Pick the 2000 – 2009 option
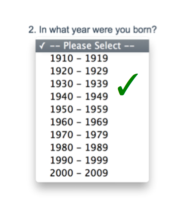The width and height of the screenshot is (189, 211). tap(79, 173)
